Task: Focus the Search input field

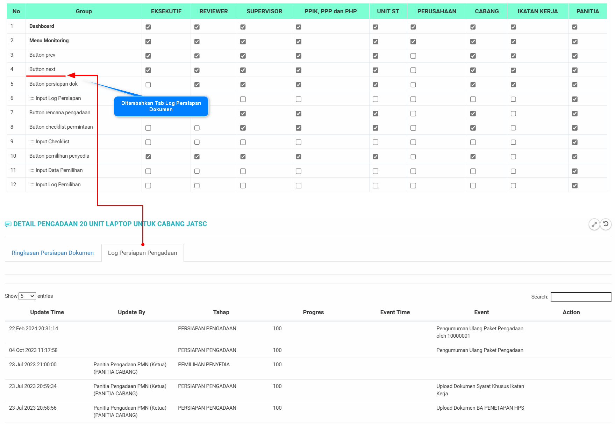Action: (580, 297)
